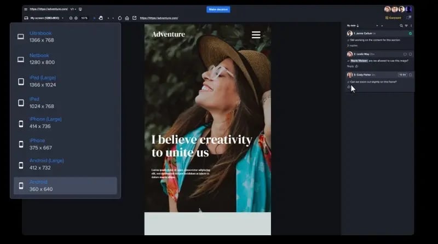Image resolution: width=438 pixels, height=244 pixels.
Task: Select the iPhone 375 x 667 preset
Action: click(65, 144)
